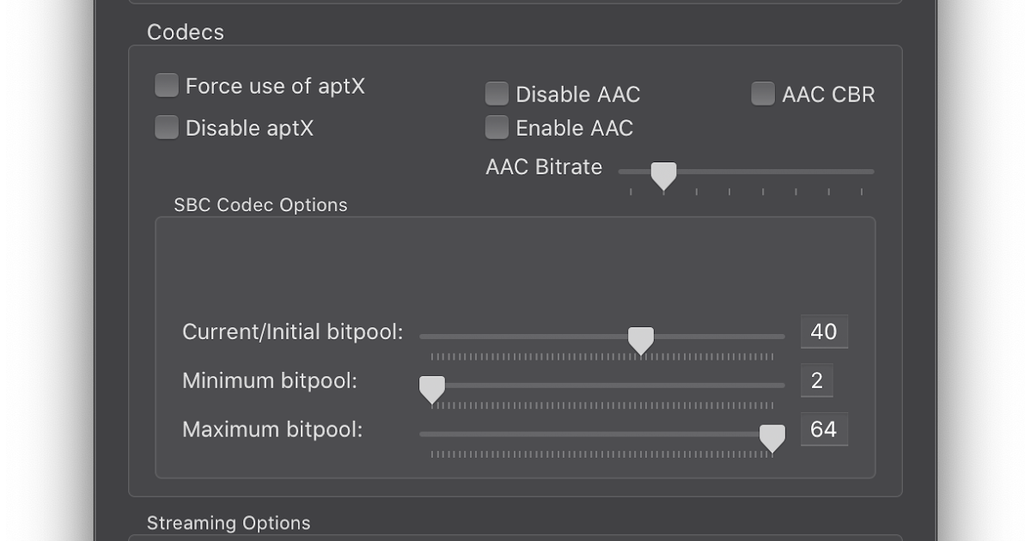This screenshot has width=1031, height=541.
Task: Click the left end of Minimum bitpool slider track
Action: coord(421,384)
